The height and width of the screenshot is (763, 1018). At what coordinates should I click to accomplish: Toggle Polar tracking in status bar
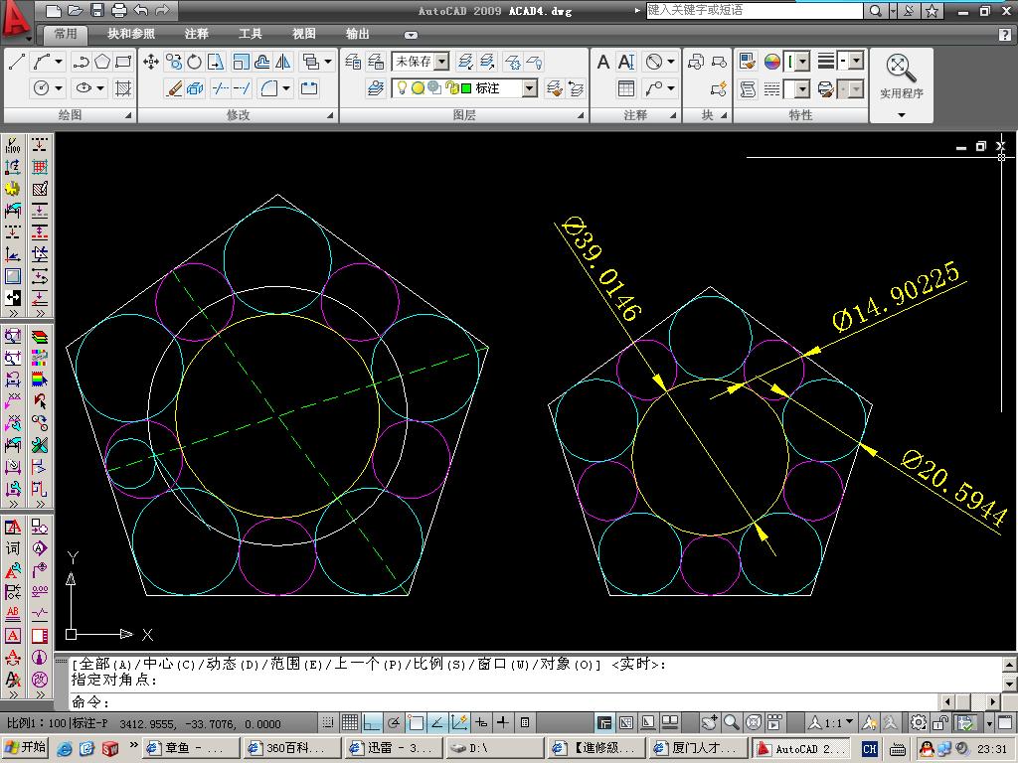point(394,722)
